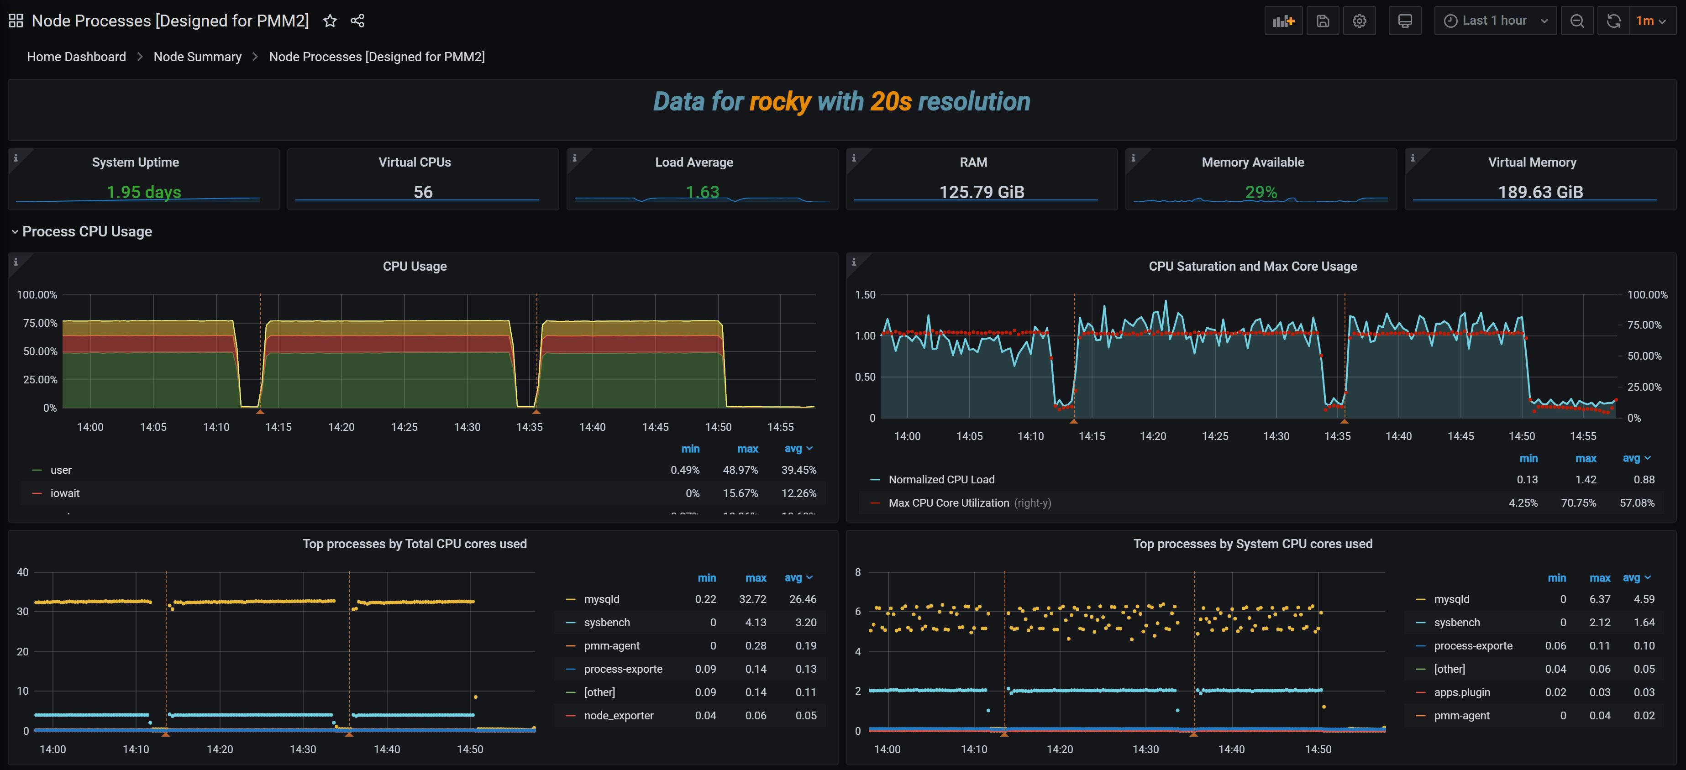Screen dimensions: 1686x770
Task: Open the CPU Usage panel title menu
Action: click(x=414, y=266)
